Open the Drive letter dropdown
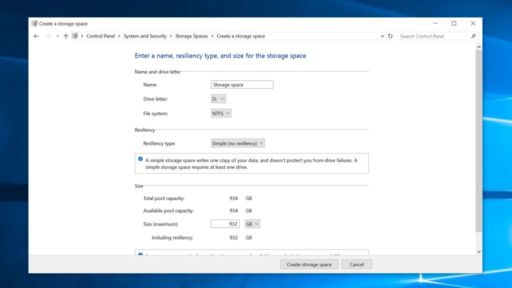The height and width of the screenshot is (288, 512). pyautogui.click(x=217, y=98)
